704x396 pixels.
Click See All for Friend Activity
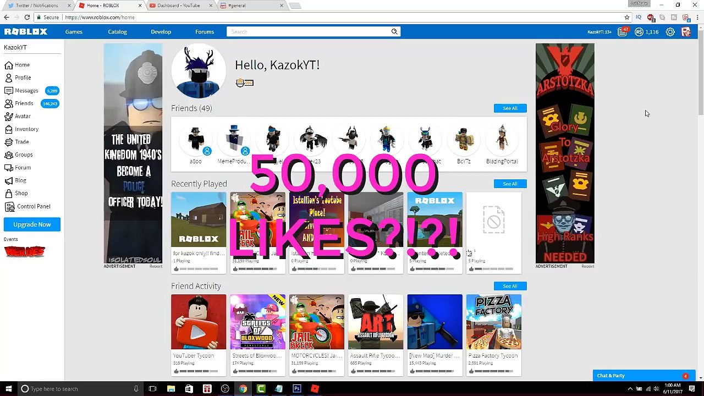[x=510, y=286]
